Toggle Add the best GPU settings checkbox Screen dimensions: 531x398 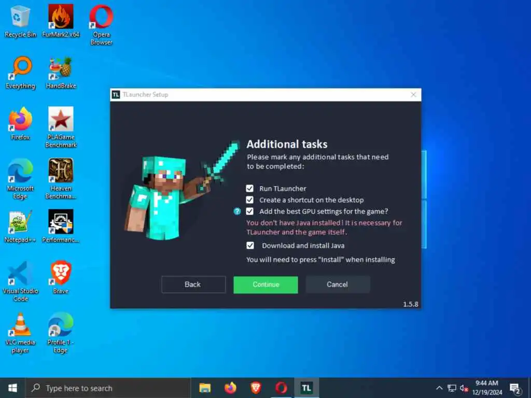[x=249, y=211]
